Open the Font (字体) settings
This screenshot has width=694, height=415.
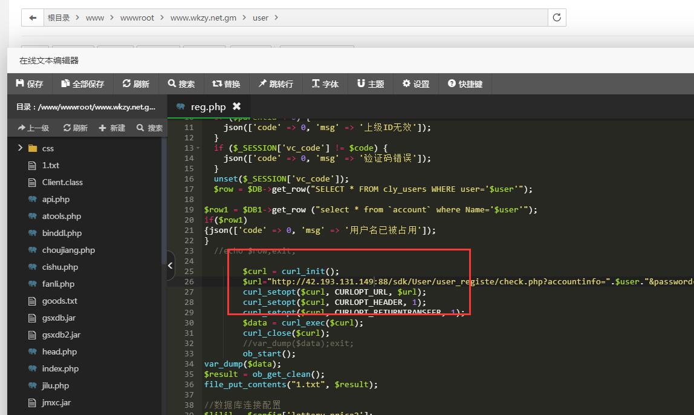point(325,84)
